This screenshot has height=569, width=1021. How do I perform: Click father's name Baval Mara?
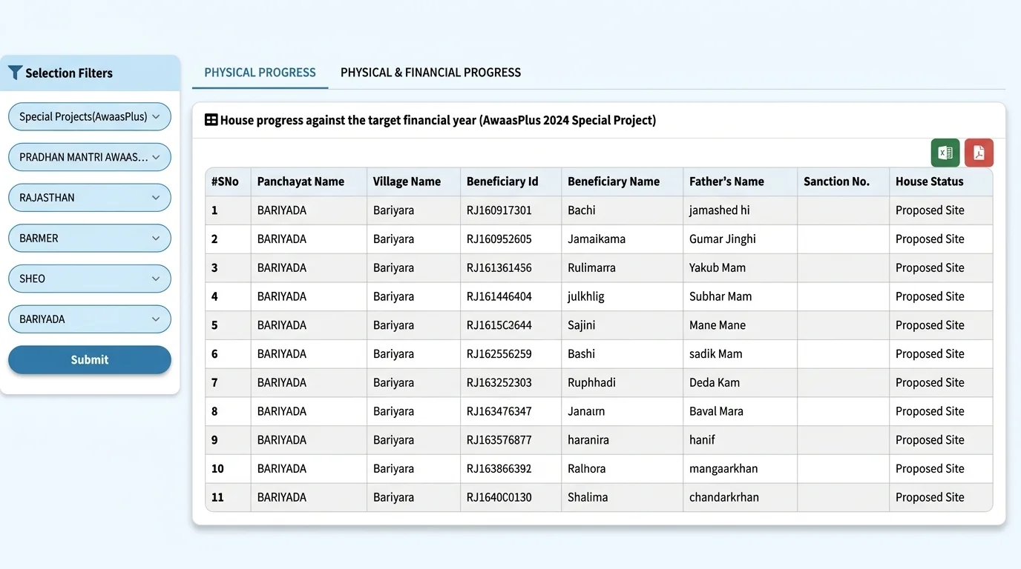click(716, 411)
